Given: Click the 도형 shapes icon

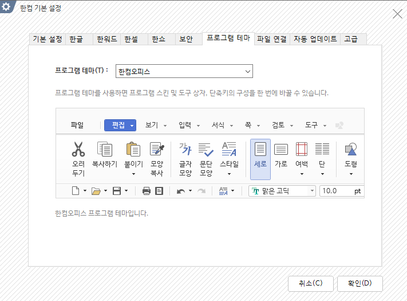Looking at the screenshot, I should point(351,149).
